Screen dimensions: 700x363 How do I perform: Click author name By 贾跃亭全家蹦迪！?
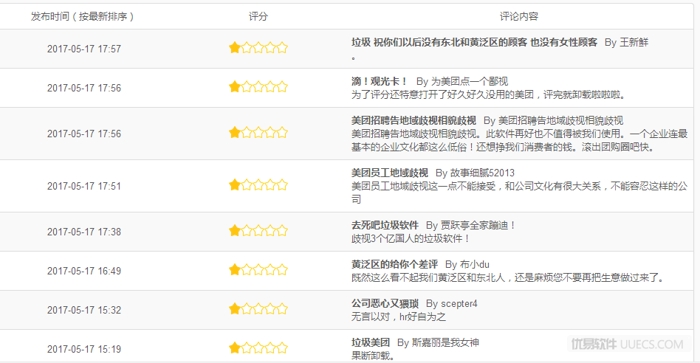[471, 225]
